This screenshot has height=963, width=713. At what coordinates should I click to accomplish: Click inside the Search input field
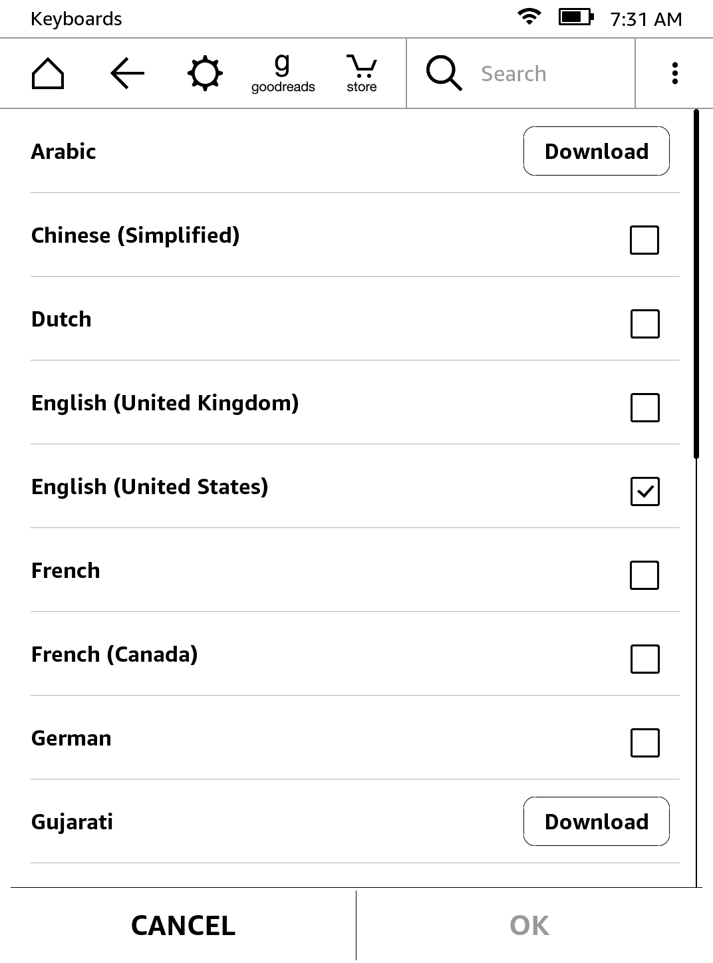coord(552,73)
